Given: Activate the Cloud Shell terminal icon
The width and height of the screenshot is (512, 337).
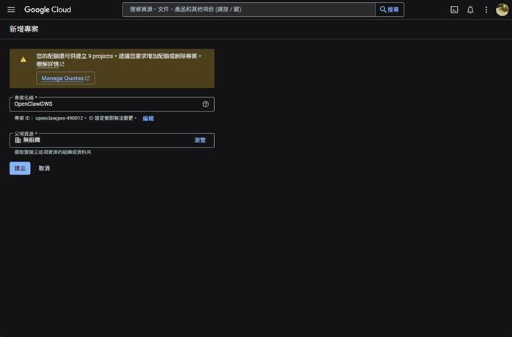Looking at the screenshot, I should pos(454,10).
